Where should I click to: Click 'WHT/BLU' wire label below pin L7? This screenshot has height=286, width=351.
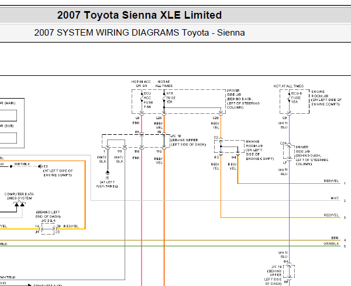(x=283, y=172)
